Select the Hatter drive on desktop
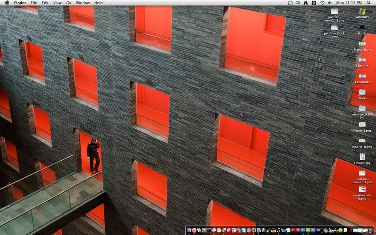This screenshot has height=235, width=376. pos(362,28)
